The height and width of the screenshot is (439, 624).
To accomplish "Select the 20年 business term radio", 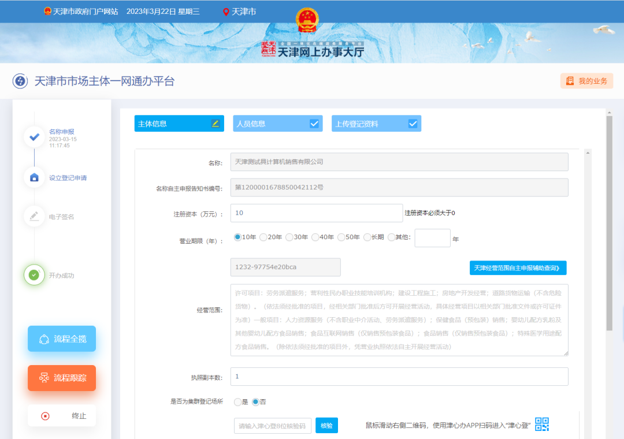I will [263, 237].
